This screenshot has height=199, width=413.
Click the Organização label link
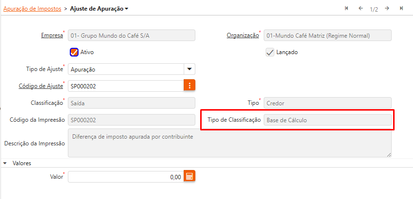tap(242, 36)
